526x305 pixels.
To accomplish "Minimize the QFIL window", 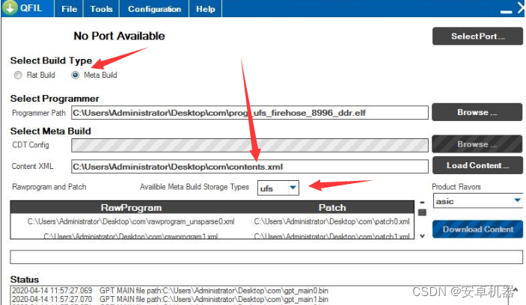I will 506,12.
